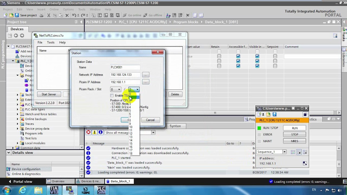
Task: Toggle first row Retain checkbox
Action: (219, 51)
